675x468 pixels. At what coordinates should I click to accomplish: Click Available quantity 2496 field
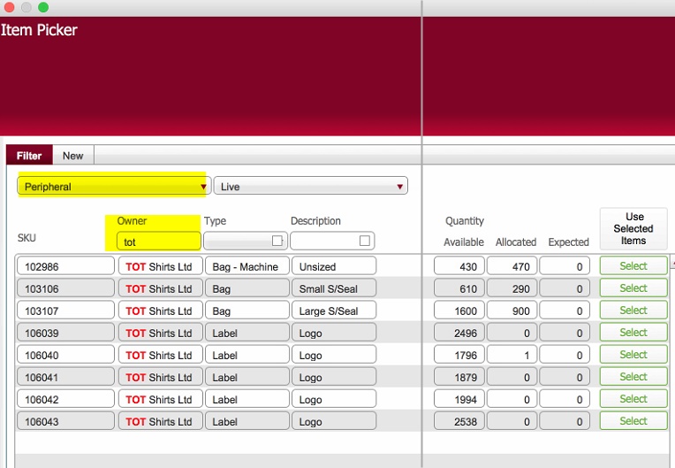[x=459, y=333]
